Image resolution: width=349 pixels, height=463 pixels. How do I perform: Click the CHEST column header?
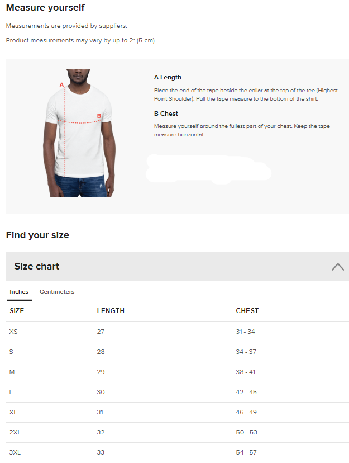(247, 311)
